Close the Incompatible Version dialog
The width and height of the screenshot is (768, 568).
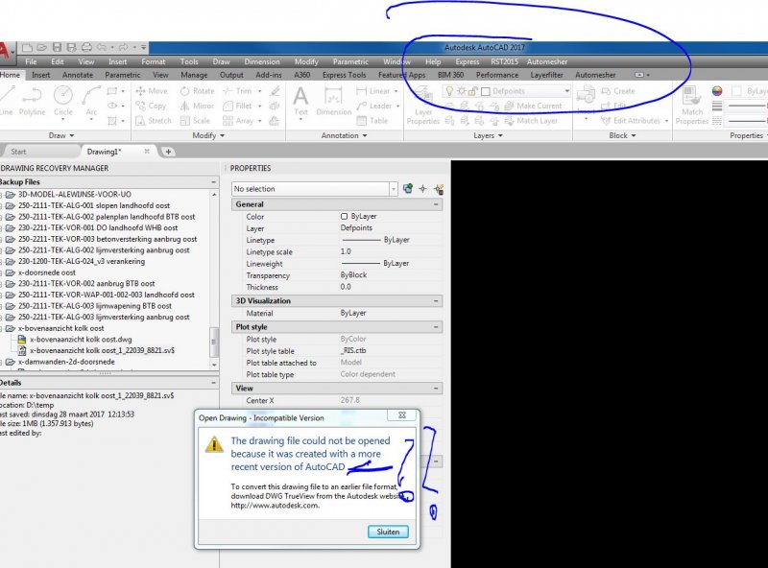point(402,414)
